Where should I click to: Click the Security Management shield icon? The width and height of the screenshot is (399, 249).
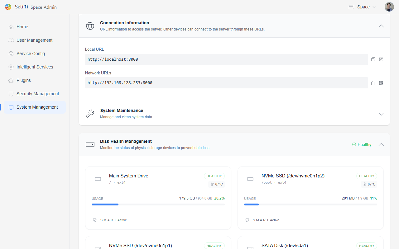(11, 94)
